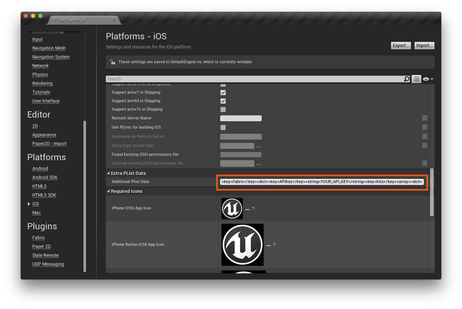Image resolution: width=462 pixels, height=309 pixels.
Task: Click the Import... button
Action: click(425, 46)
